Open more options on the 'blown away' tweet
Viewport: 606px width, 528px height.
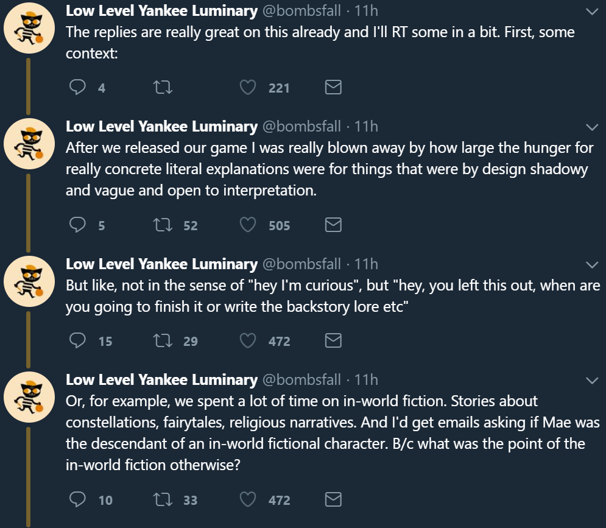(x=591, y=127)
